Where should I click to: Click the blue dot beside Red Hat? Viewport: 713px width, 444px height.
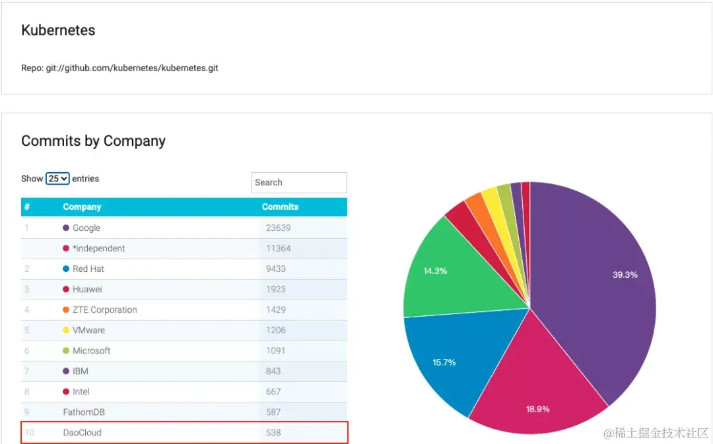66,269
